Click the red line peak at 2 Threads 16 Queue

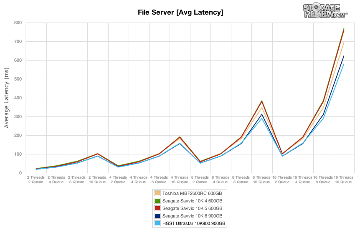coord(97,154)
